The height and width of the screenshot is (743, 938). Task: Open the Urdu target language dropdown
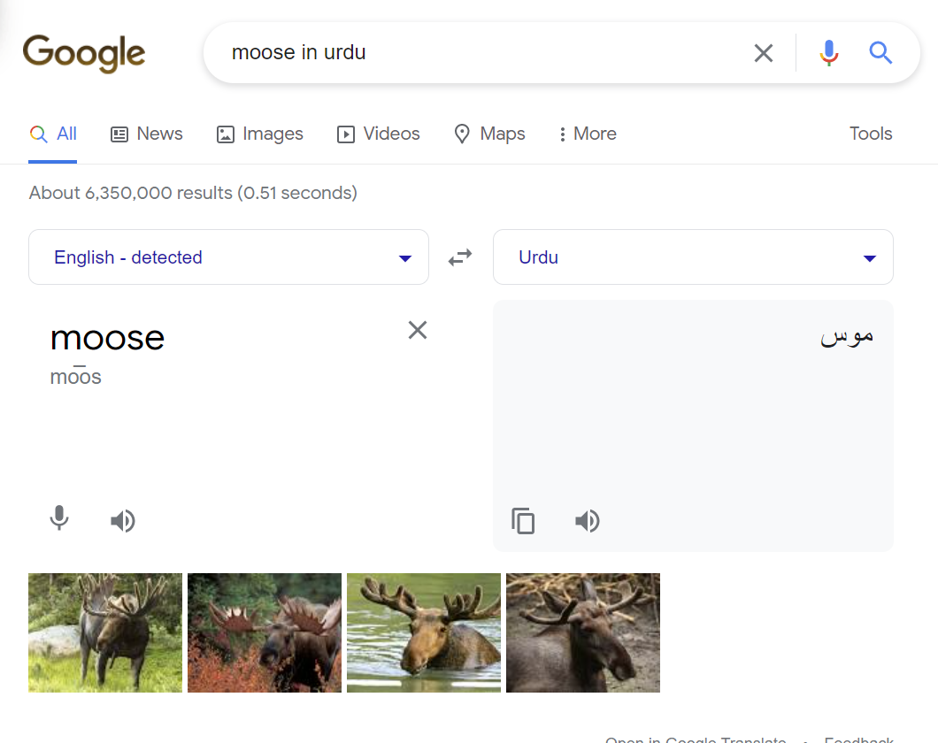(x=693, y=257)
